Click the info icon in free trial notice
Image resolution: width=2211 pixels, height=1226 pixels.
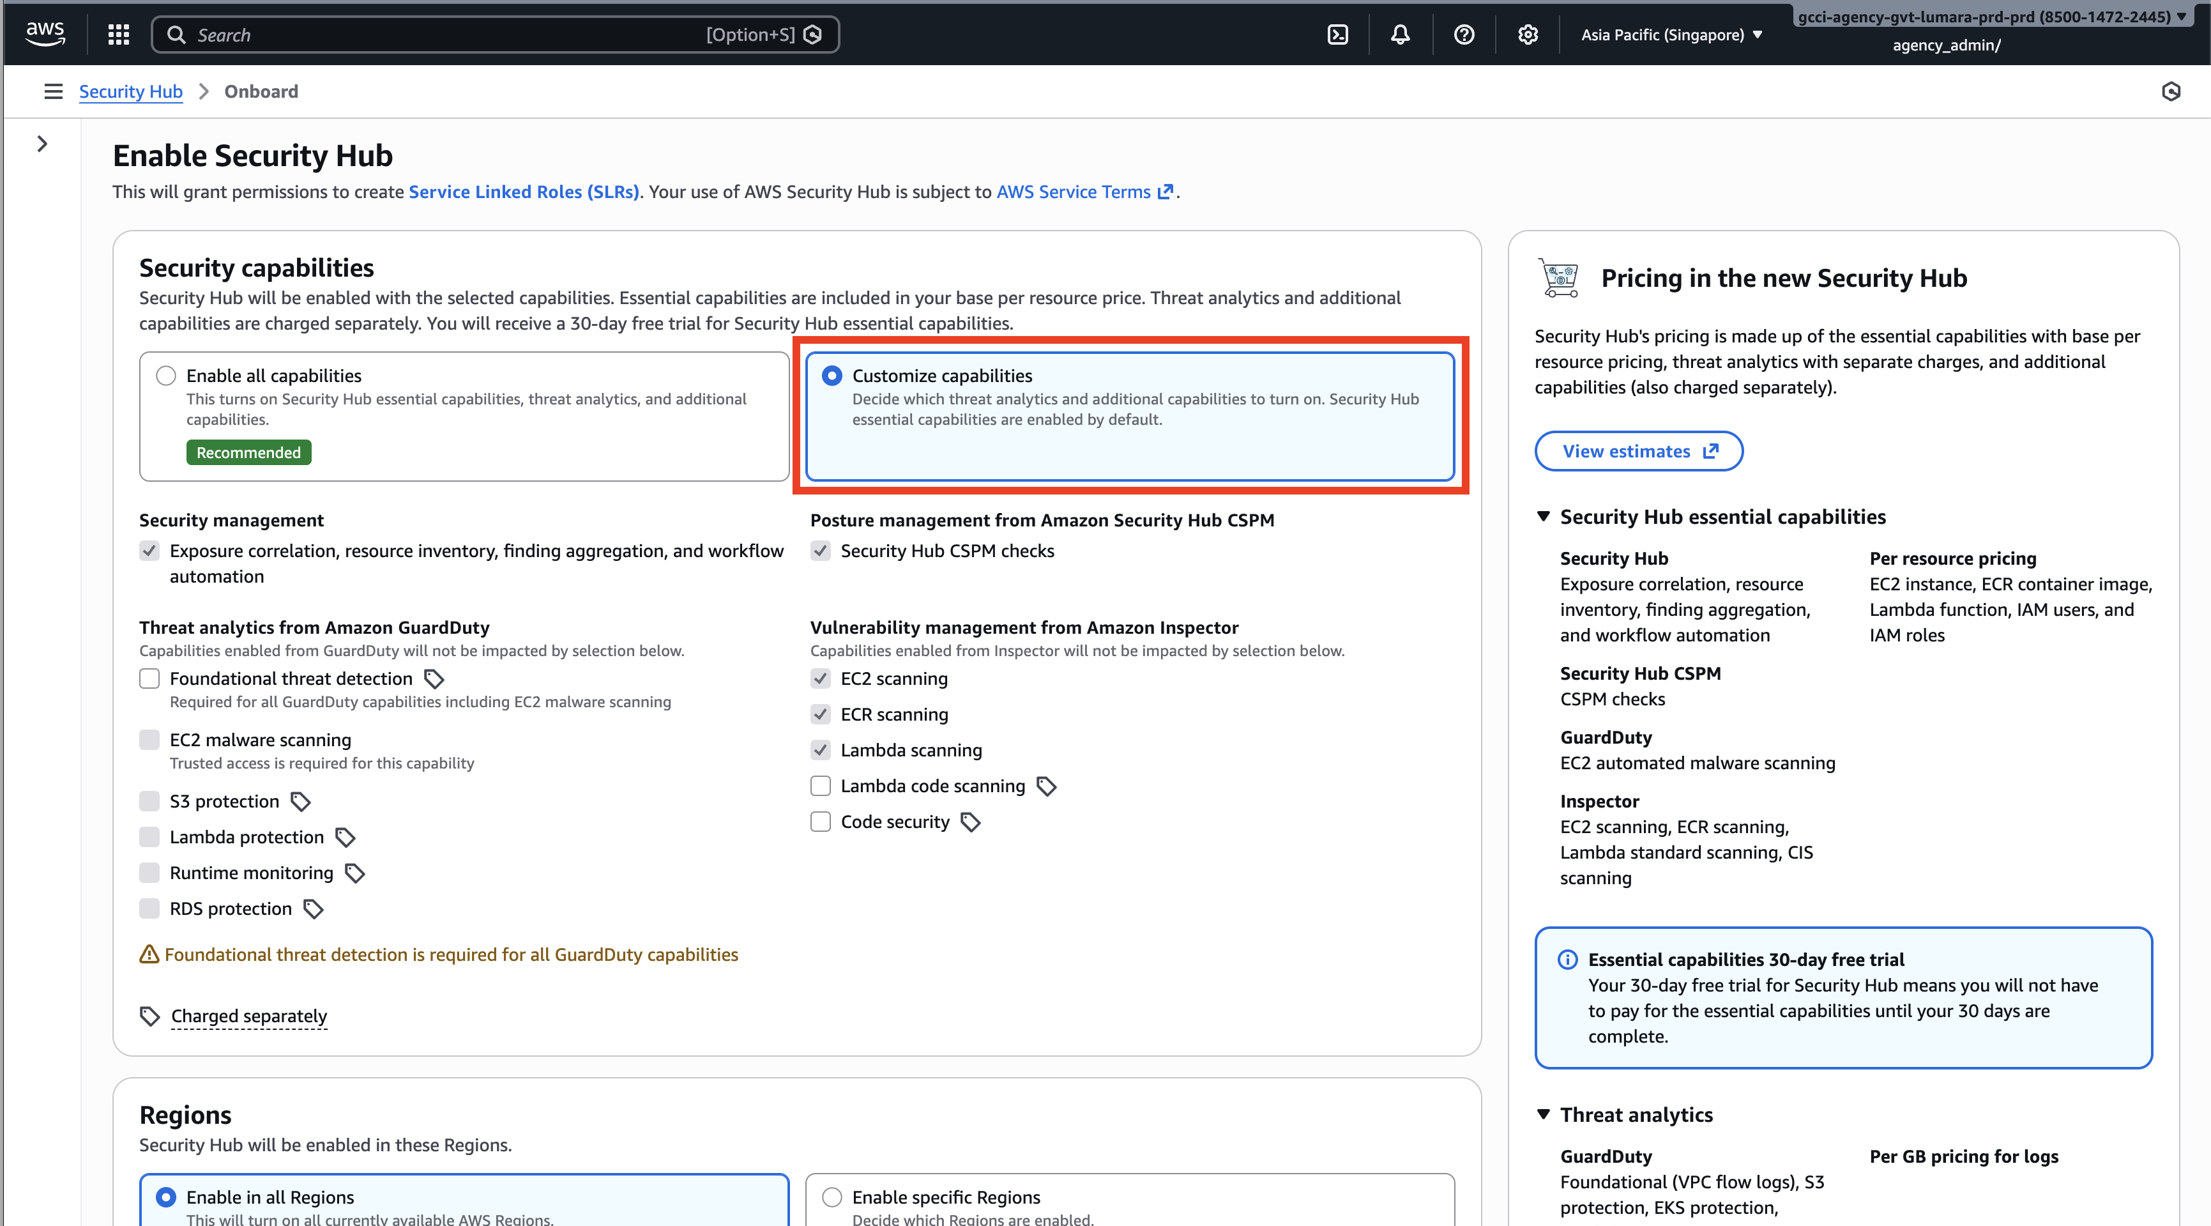[1567, 960]
